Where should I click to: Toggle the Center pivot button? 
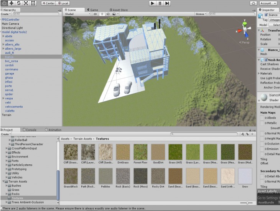point(48,3)
